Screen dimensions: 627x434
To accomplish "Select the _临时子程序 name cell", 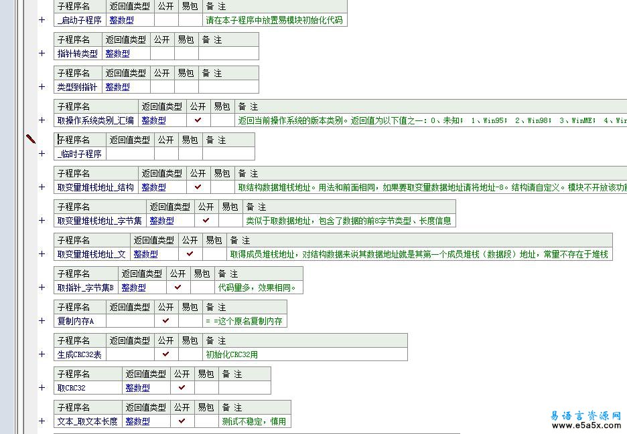I will (x=80, y=154).
